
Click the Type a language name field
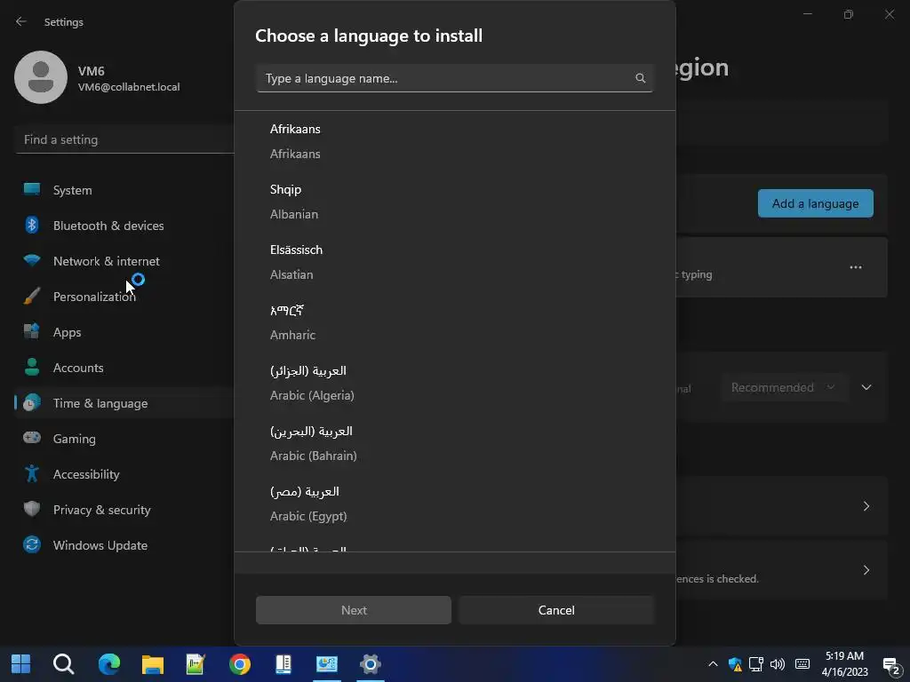[454, 78]
